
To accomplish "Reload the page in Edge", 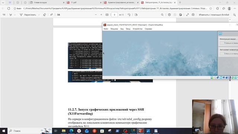I will pyautogui.click(x=9, y=9).
